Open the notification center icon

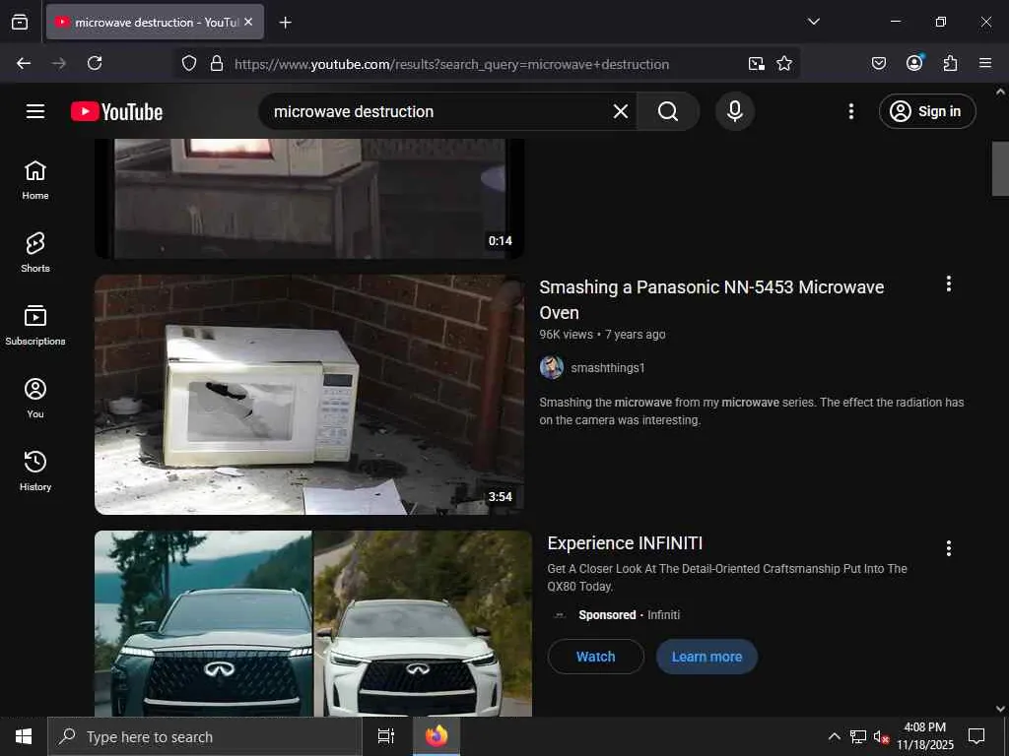click(x=976, y=736)
